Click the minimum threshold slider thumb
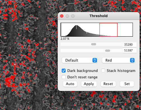The width and height of the screenshot is (141, 110). [94, 44]
